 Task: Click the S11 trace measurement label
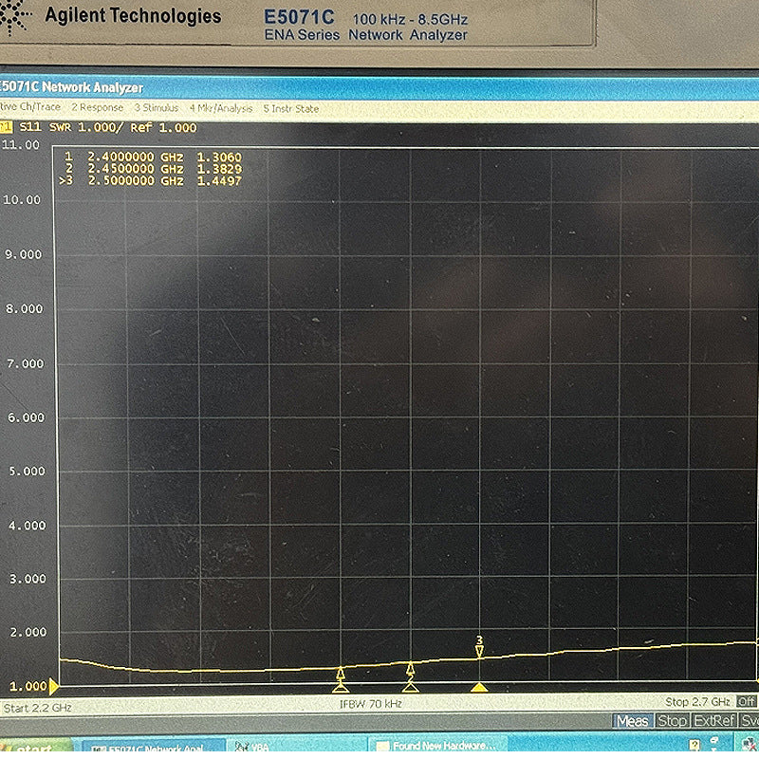[30, 127]
